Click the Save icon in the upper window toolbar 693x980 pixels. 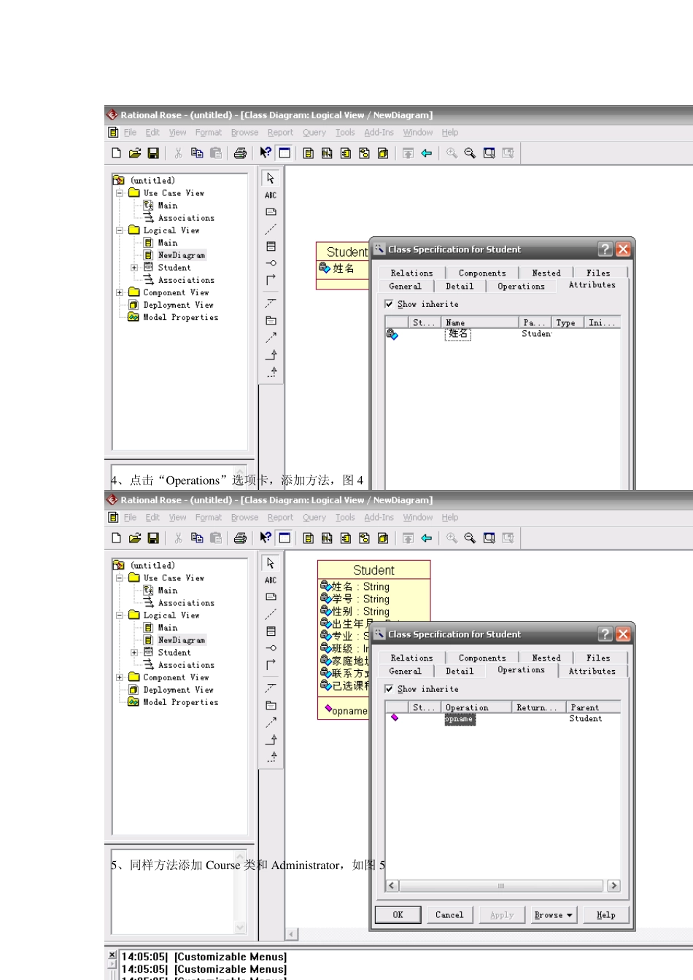153,153
